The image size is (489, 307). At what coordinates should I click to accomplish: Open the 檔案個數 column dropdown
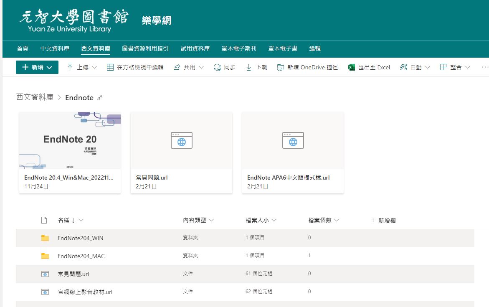(337, 220)
